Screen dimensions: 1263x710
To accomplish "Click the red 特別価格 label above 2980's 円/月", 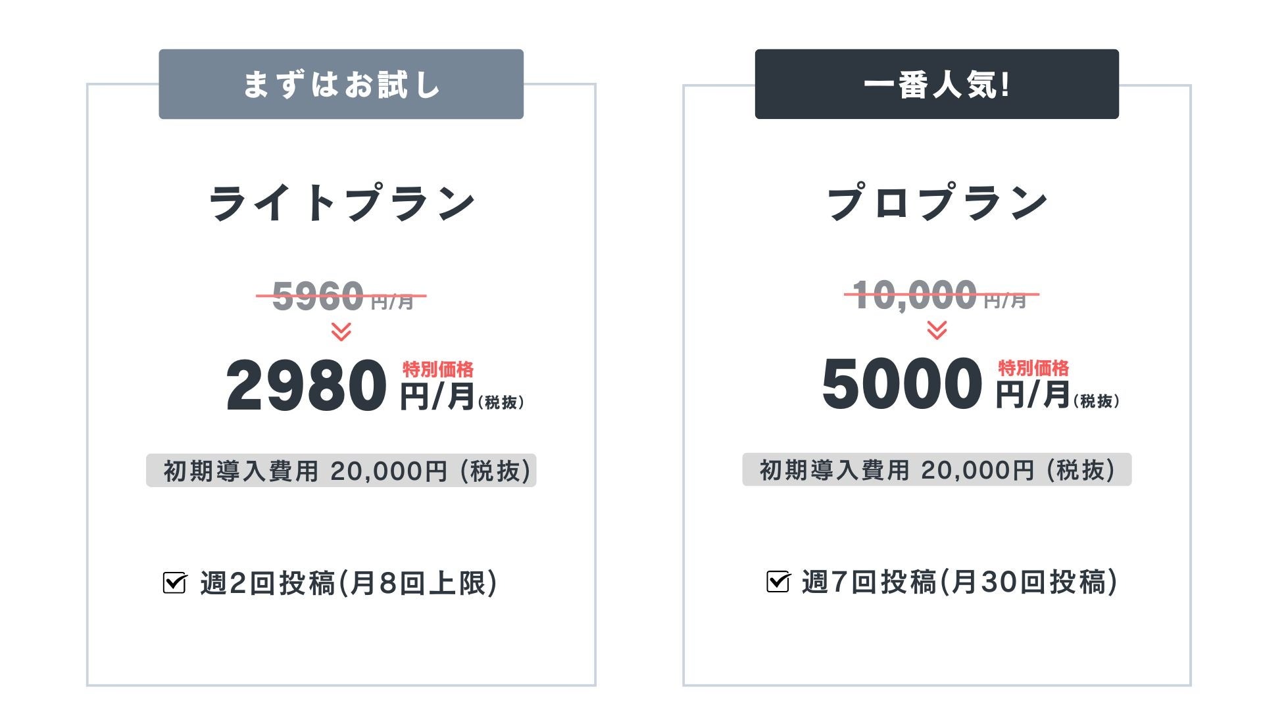I will click(x=437, y=369).
